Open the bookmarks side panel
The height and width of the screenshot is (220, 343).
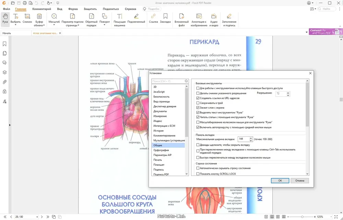tap(4, 44)
